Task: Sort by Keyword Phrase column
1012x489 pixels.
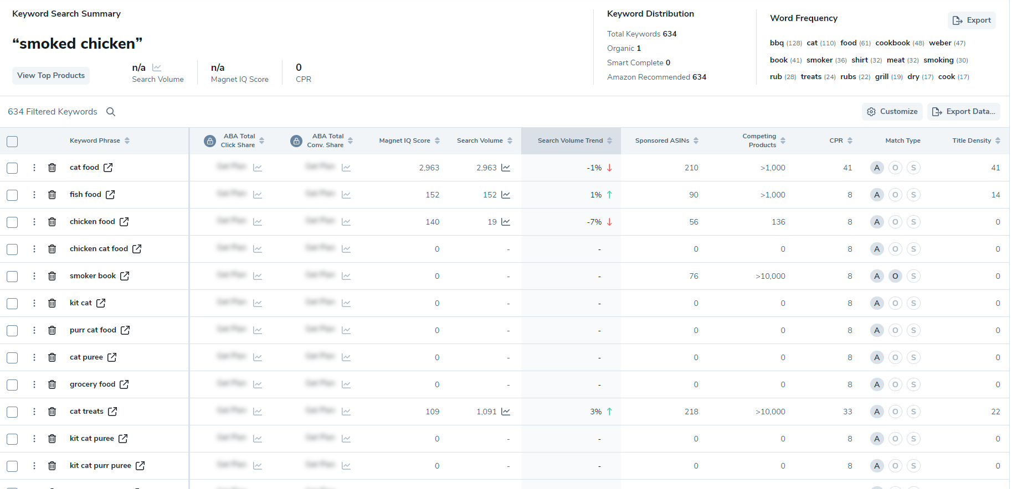Action: [x=127, y=141]
